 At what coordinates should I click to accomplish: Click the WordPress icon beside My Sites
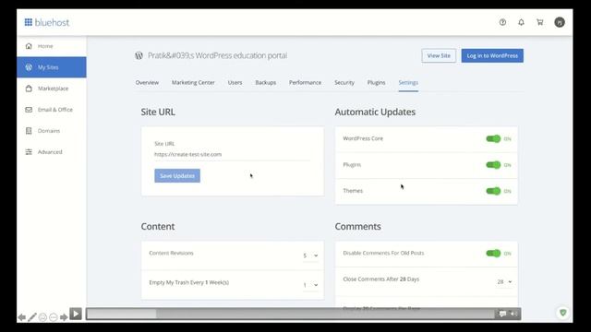point(29,67)
